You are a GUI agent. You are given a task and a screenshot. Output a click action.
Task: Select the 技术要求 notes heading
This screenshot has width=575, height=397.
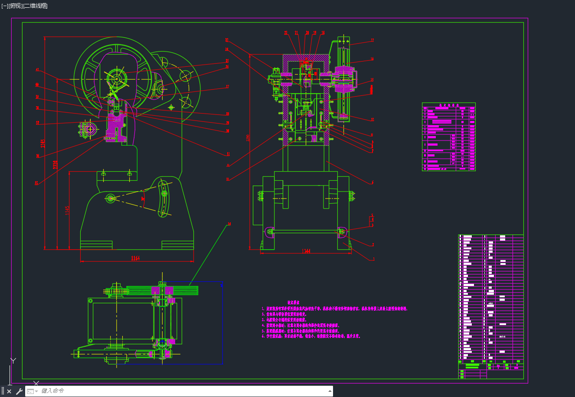tap(294, 303)
